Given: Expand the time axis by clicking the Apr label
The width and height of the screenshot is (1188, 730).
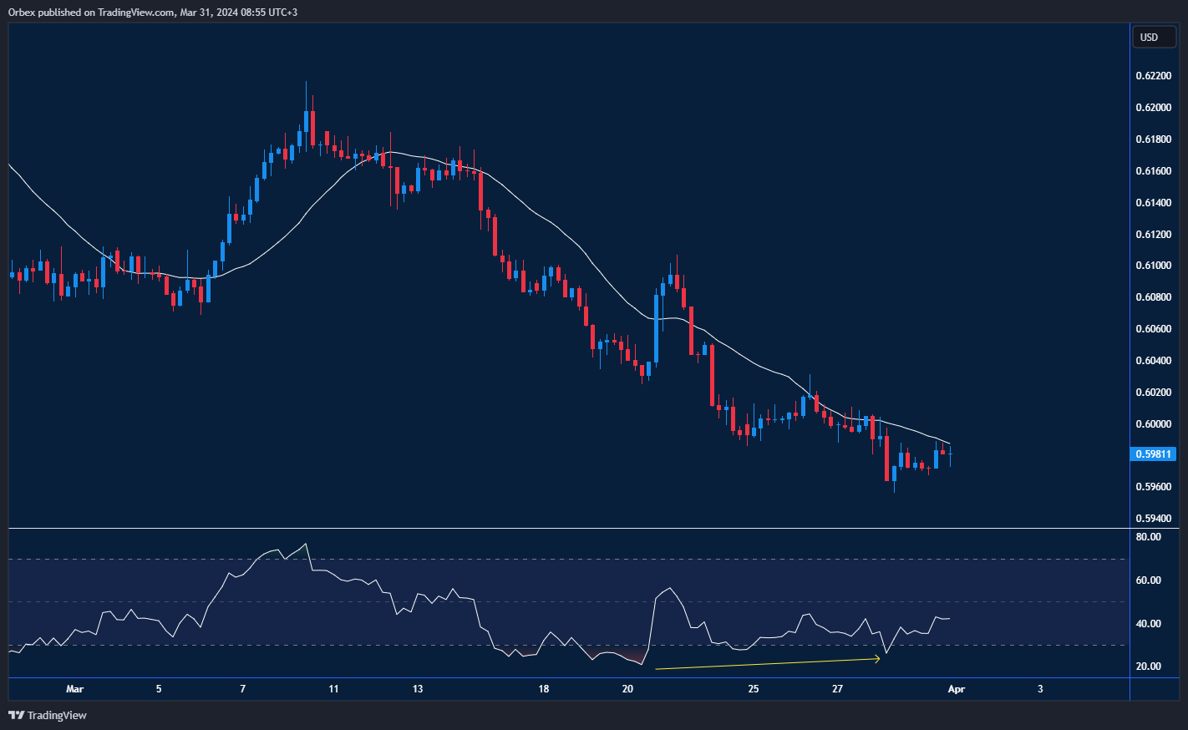Looking at the screenshot, I should [957, 689].
